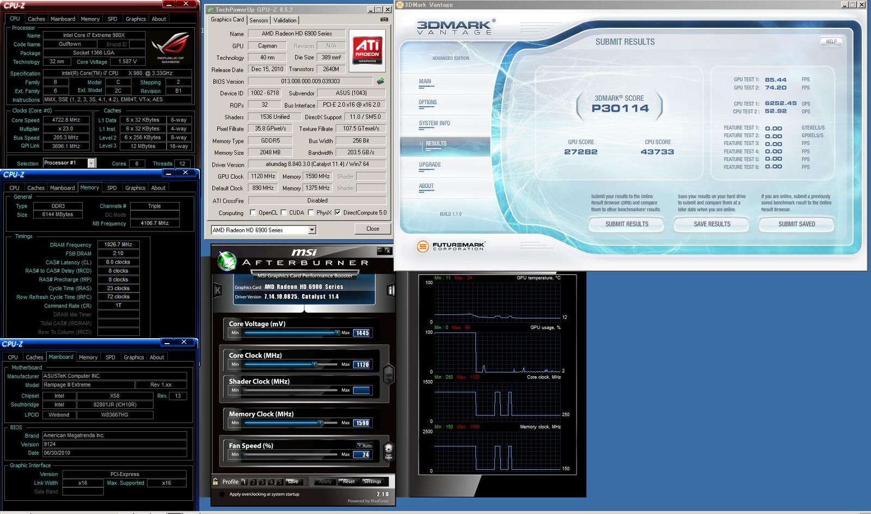Toggle Apply overclocking at system startup
This screenshot has width=871, height=514.
(x=222, y=494)
